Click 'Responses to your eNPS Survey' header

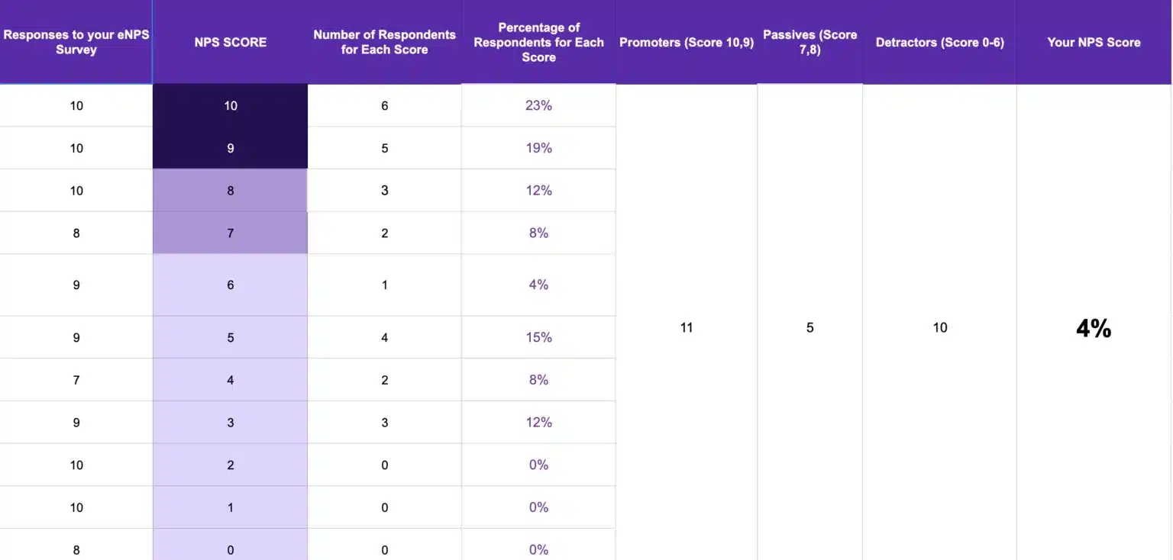[x=76, y=42]
